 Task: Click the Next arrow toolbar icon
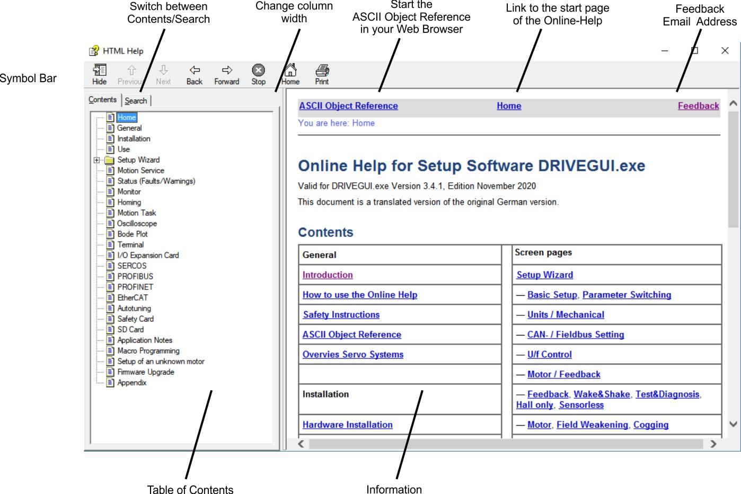(163, 70)
